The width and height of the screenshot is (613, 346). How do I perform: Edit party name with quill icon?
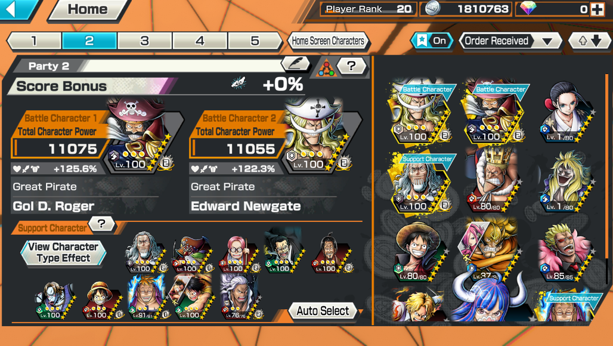pos(296,64)
